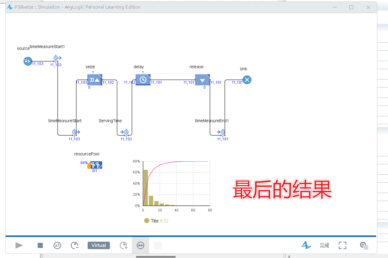This screenshot has height=258, width=388.
Task: Select the sink block icon
Action: 247,80
